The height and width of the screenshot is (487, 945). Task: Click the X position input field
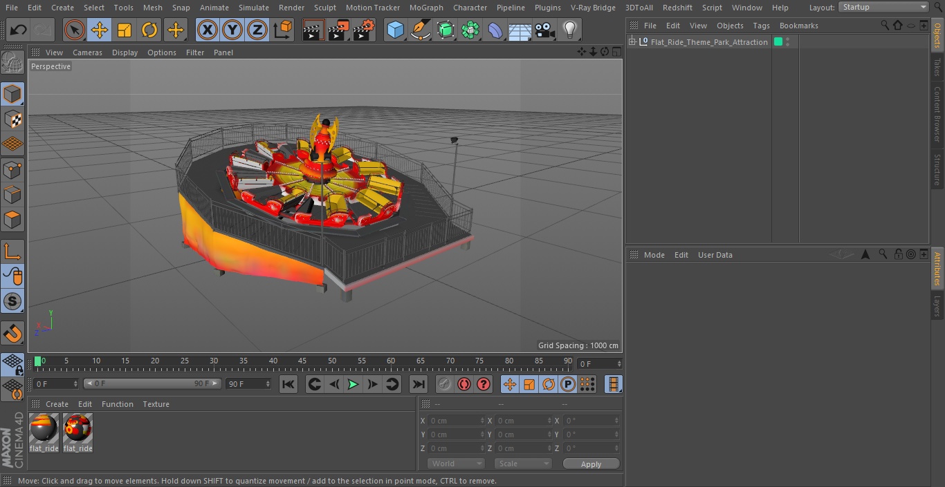point(456,421)
